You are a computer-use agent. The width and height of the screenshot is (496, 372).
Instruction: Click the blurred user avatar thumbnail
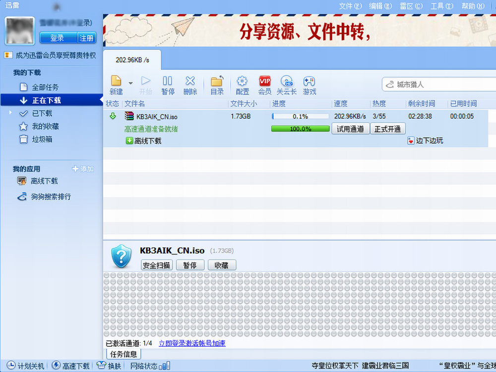20,31
